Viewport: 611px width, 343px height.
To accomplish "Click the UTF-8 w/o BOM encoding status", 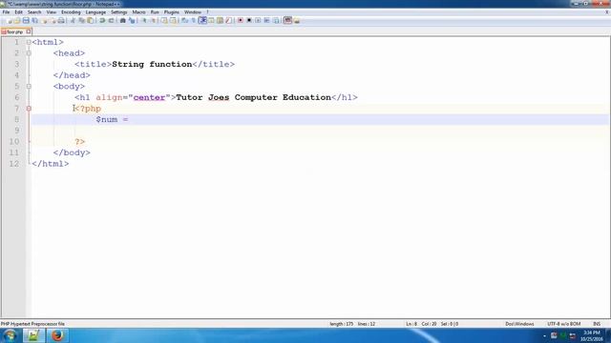I will 564,324.
